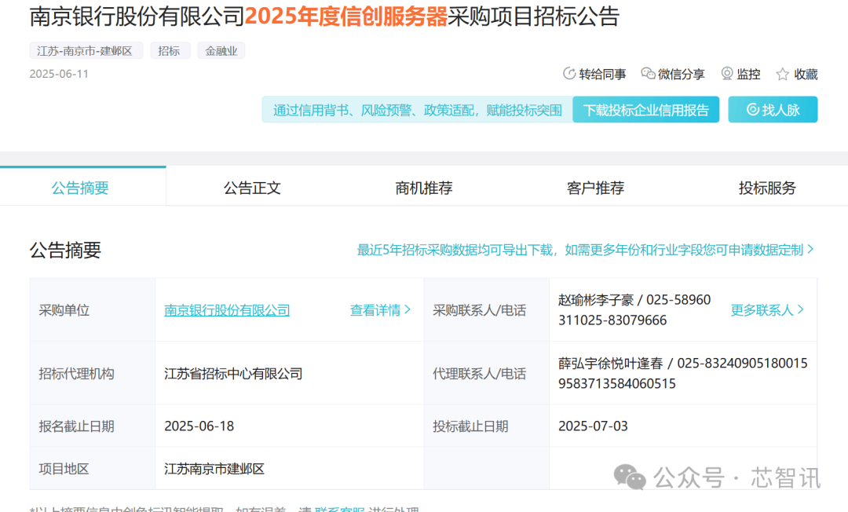The height and width of the screenshot is (512, 848).
Task: Click the 转给同事 forward icon
Action: point(569,74)
